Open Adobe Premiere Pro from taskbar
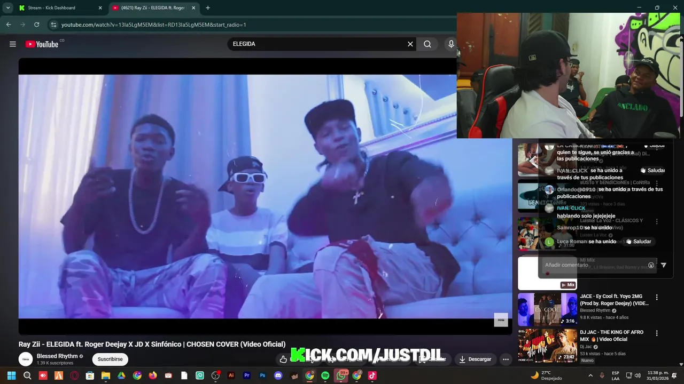Viewport: 684px width, 384px height. (247, 375)
